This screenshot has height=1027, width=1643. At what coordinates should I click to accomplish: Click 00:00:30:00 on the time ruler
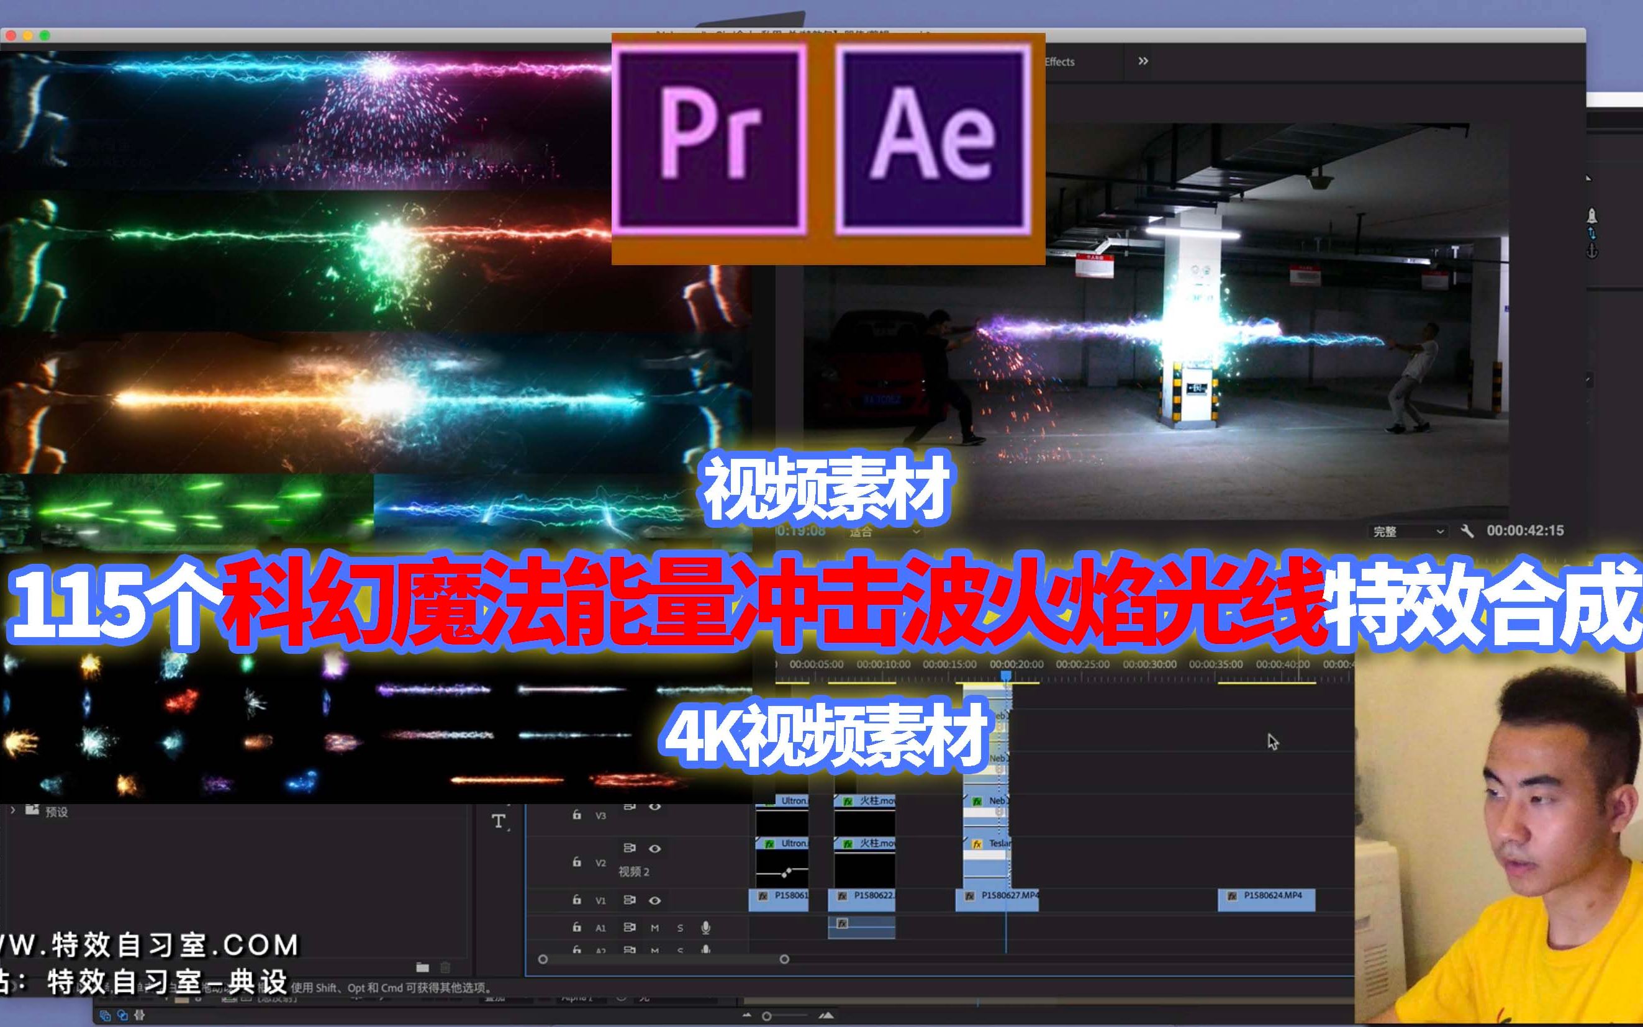click(x=1149, y=664)
